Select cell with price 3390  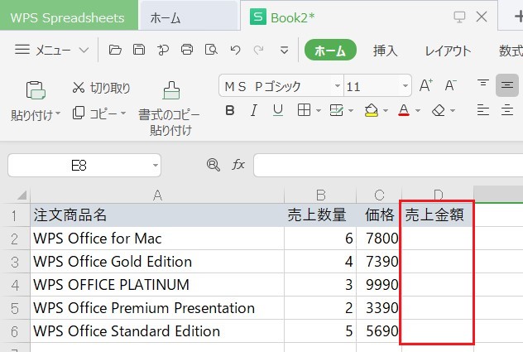click(379, 308)
